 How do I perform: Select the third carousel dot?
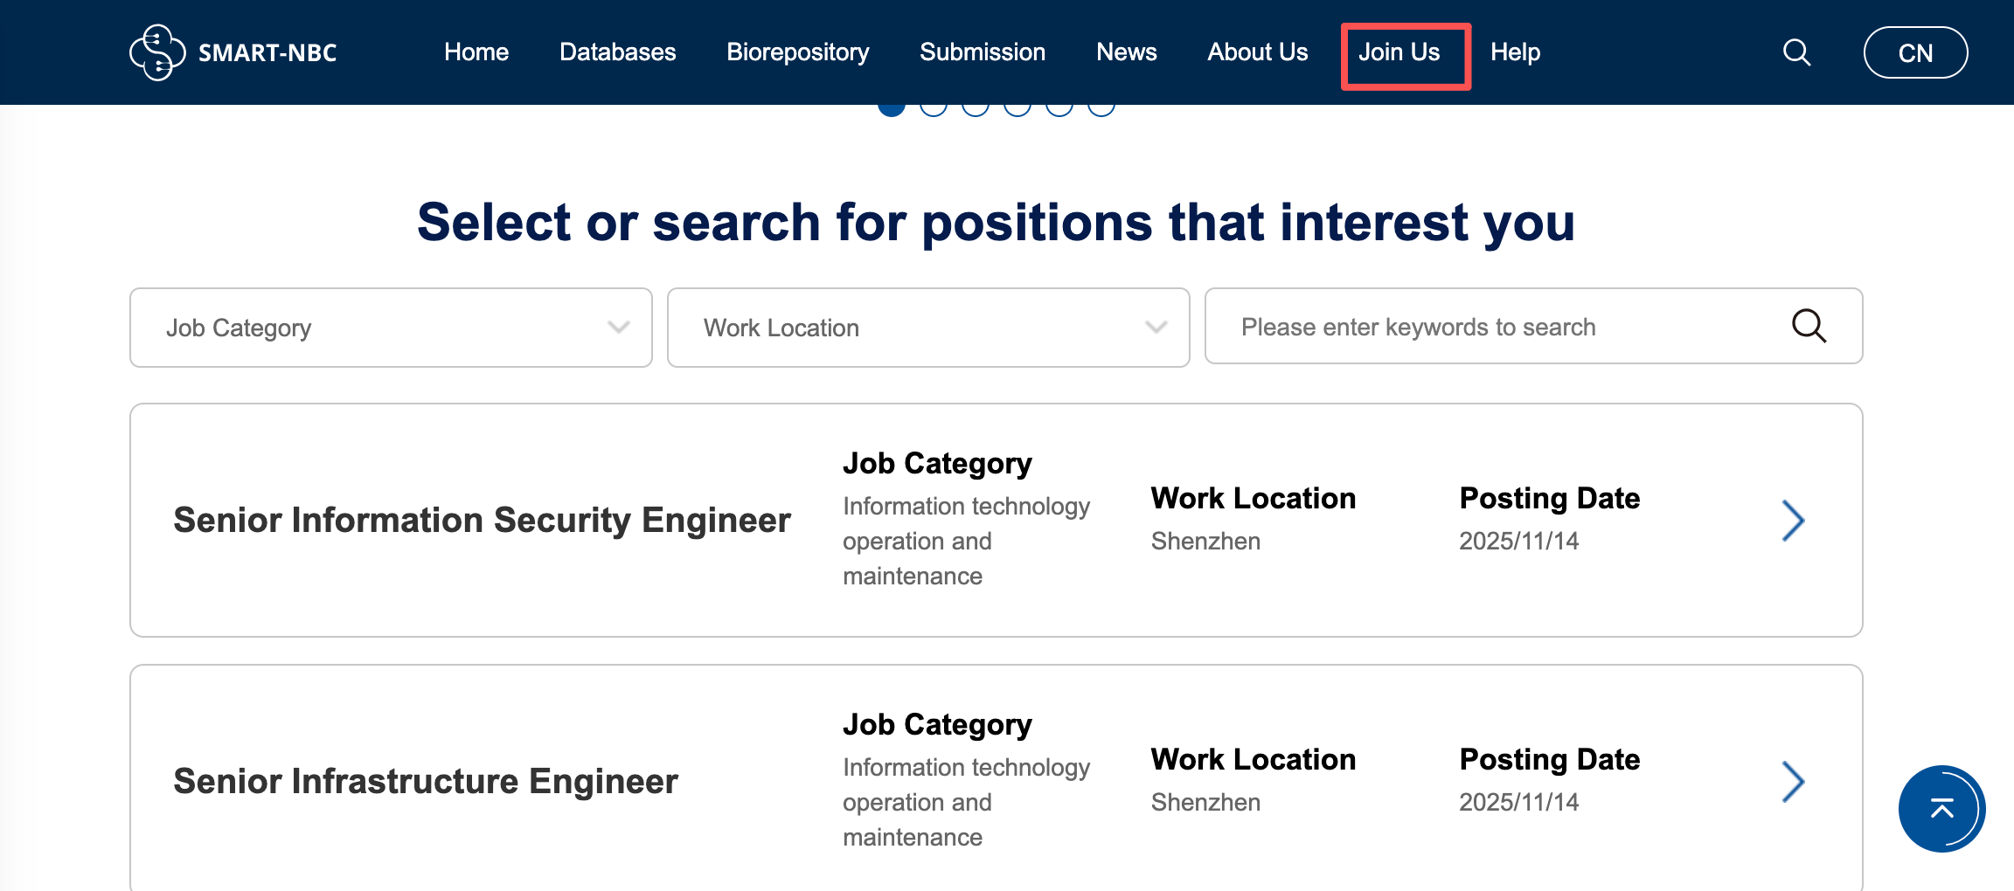(x=976, y=108)
